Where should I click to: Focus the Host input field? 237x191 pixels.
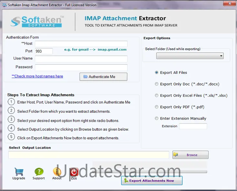point(81,44)
